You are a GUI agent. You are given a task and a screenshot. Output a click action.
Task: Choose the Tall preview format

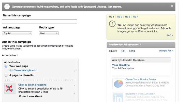123,51
